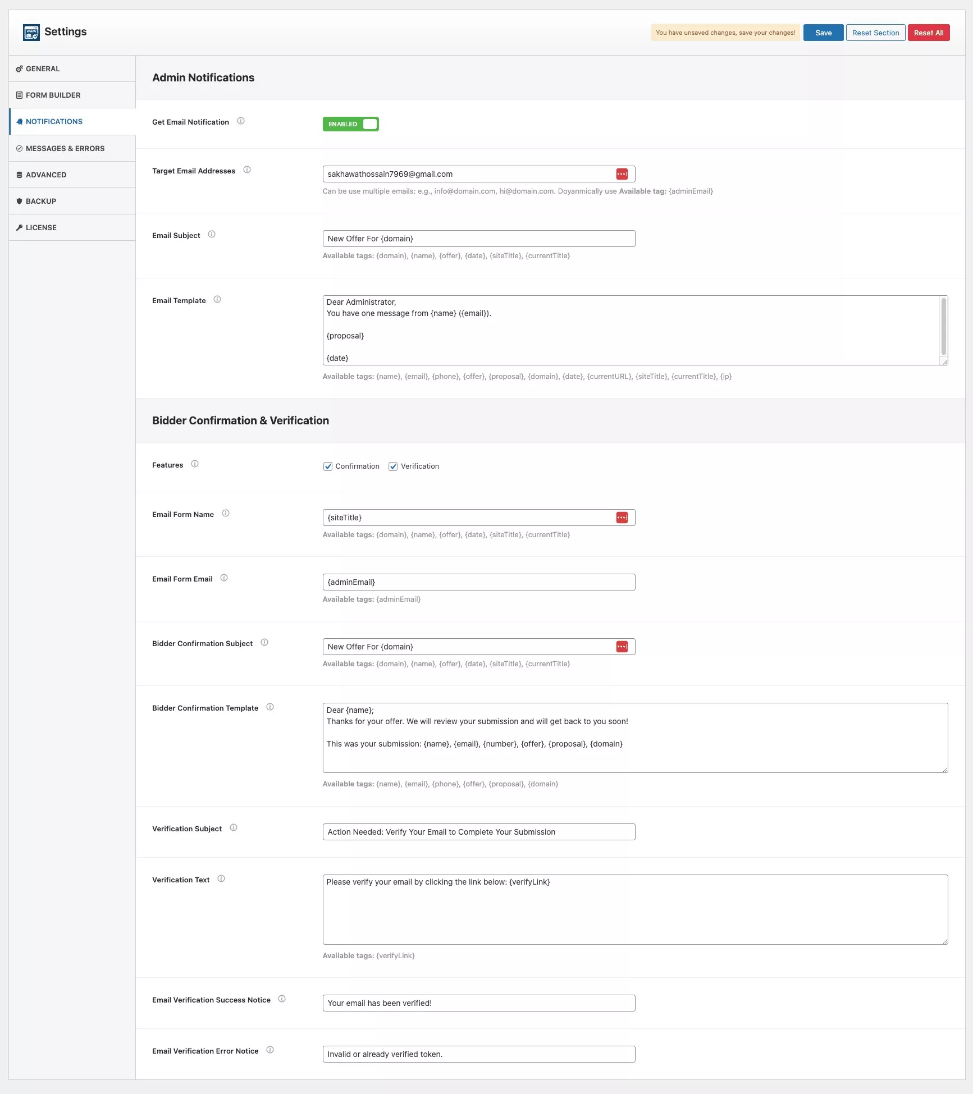The image size is (973, 1094).
Task: Click info icon beside Verification Subject
Action: point(234,828)
